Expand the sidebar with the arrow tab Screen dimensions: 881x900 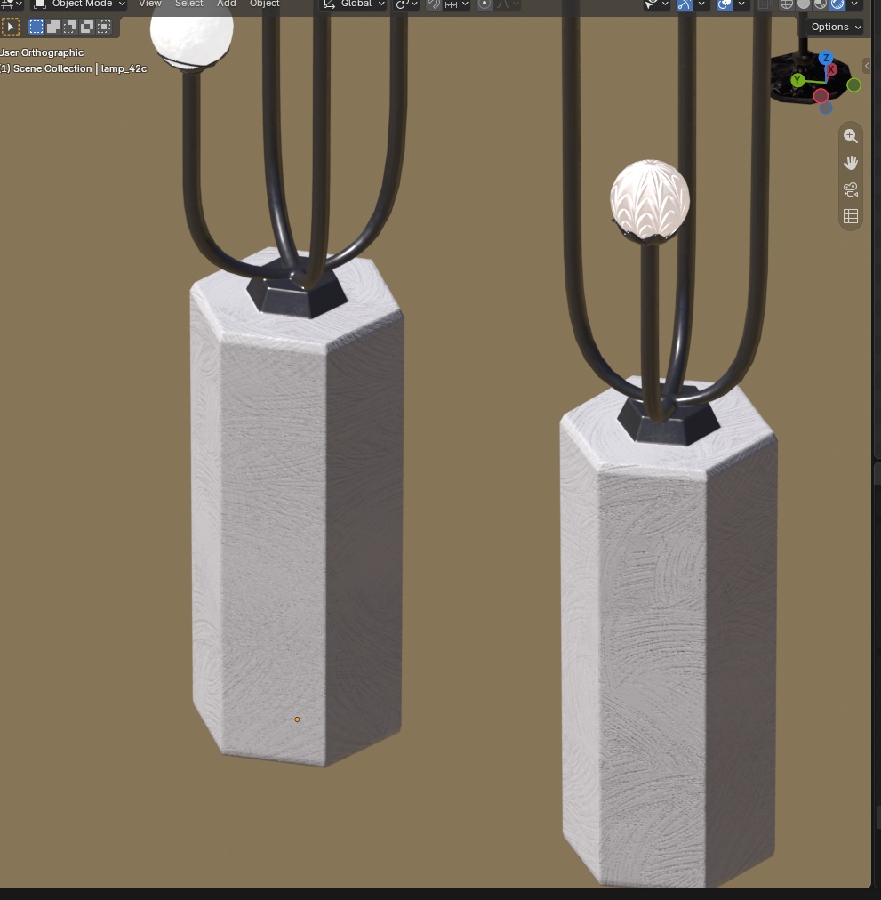coord(867,66)
